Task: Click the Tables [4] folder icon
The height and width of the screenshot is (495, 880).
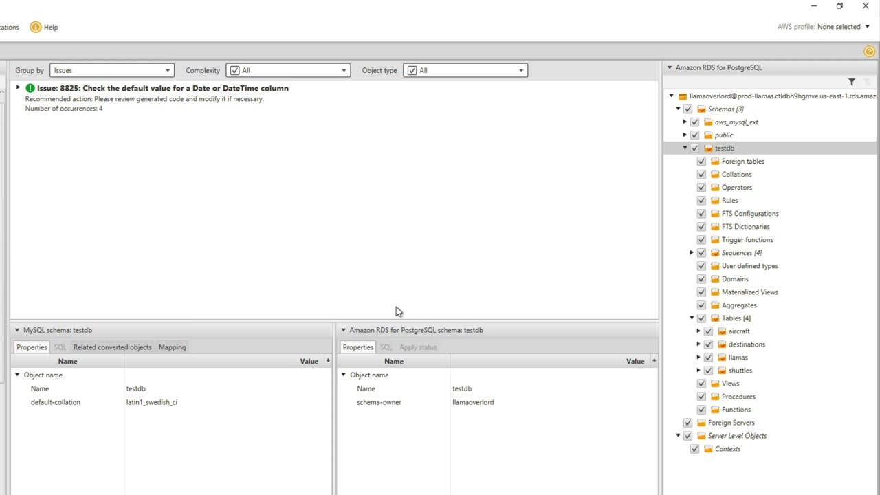Action: [x=715, y=318]
